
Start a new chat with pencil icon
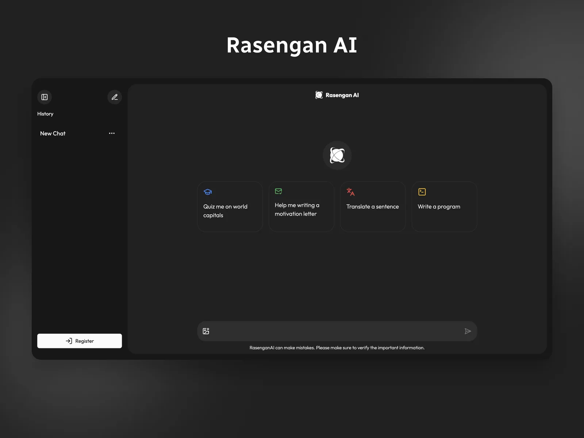[115, 97]
